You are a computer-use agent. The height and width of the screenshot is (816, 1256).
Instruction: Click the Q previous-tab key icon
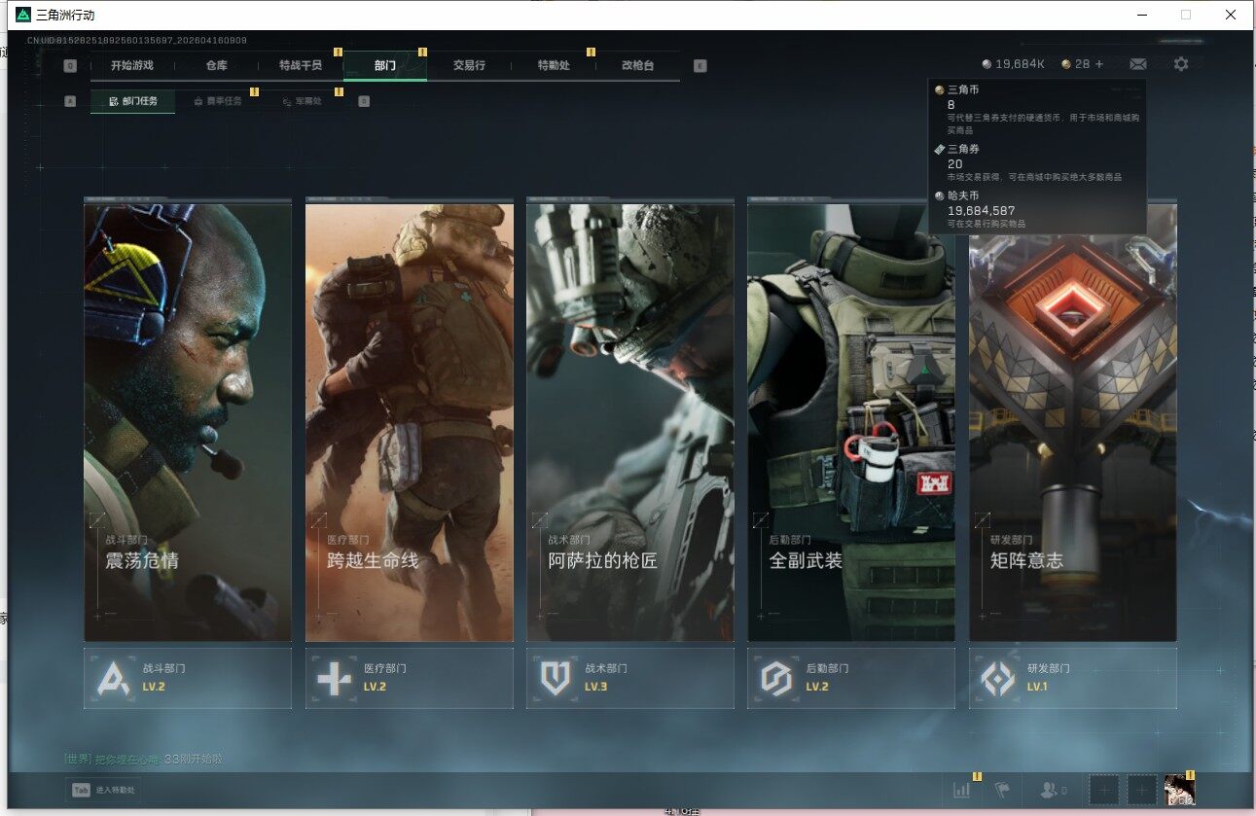70,66
